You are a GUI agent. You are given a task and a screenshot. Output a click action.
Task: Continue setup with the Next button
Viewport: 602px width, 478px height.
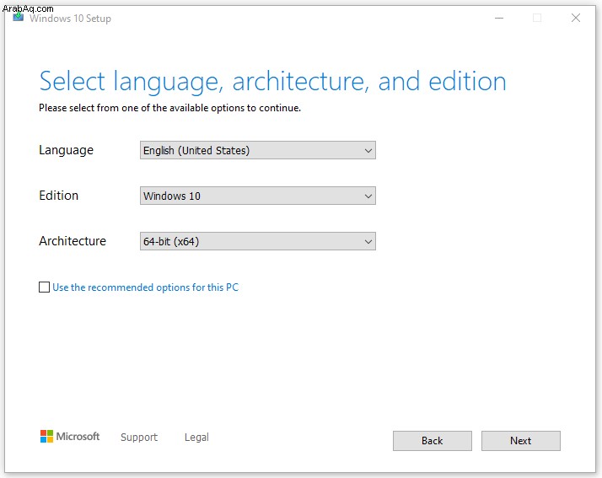520,441
